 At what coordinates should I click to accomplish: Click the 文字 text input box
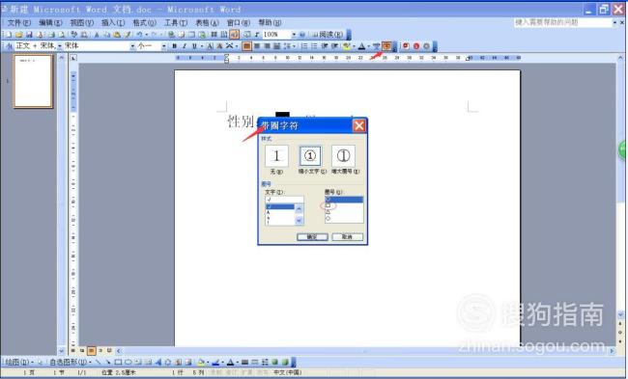284,200
